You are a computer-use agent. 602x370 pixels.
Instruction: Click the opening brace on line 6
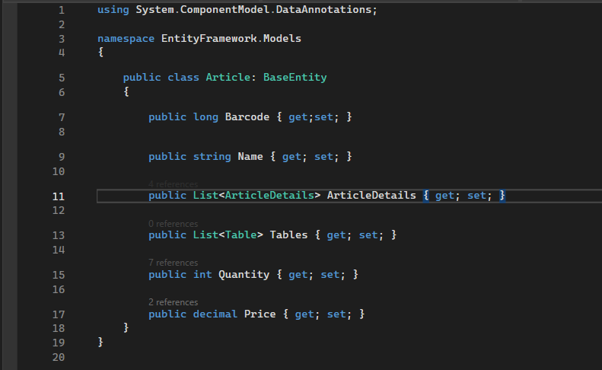[126, 91]
